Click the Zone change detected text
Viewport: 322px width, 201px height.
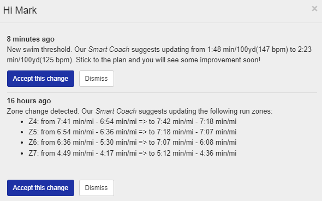tap(43, 111)
